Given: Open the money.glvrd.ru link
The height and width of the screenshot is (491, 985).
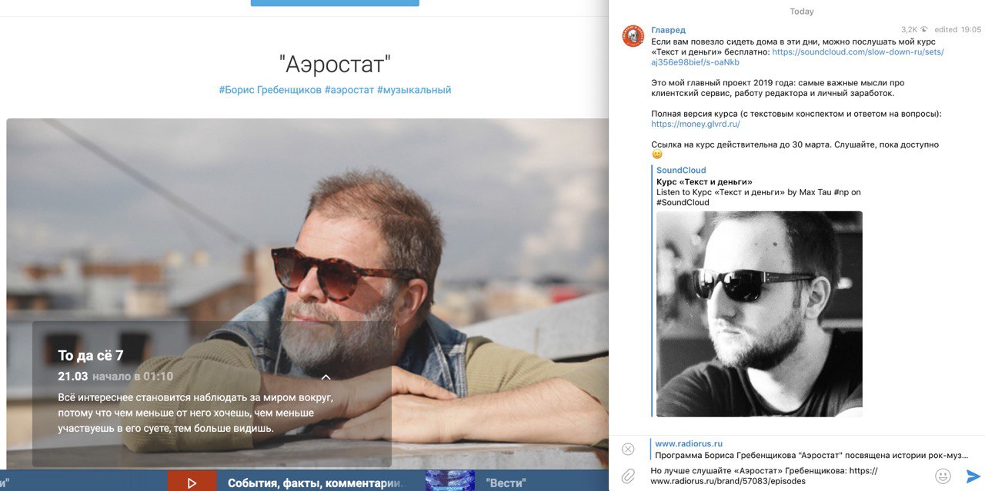Looking at the screenshot, I should pyautogui.click(x=695, y=124).
